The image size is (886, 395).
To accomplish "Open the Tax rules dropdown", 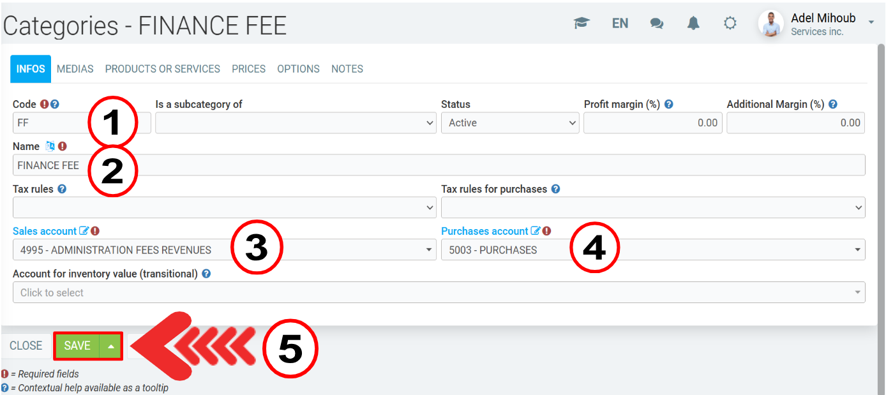I will pyautogui.click(x=224, y=207).
